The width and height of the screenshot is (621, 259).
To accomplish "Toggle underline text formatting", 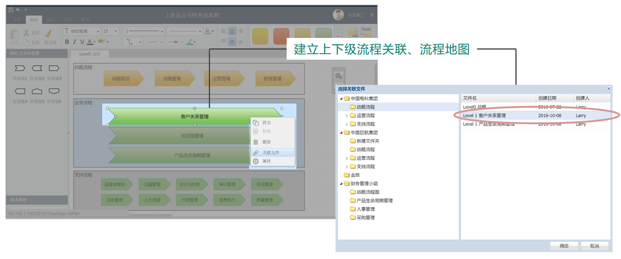I will [82, 42].
